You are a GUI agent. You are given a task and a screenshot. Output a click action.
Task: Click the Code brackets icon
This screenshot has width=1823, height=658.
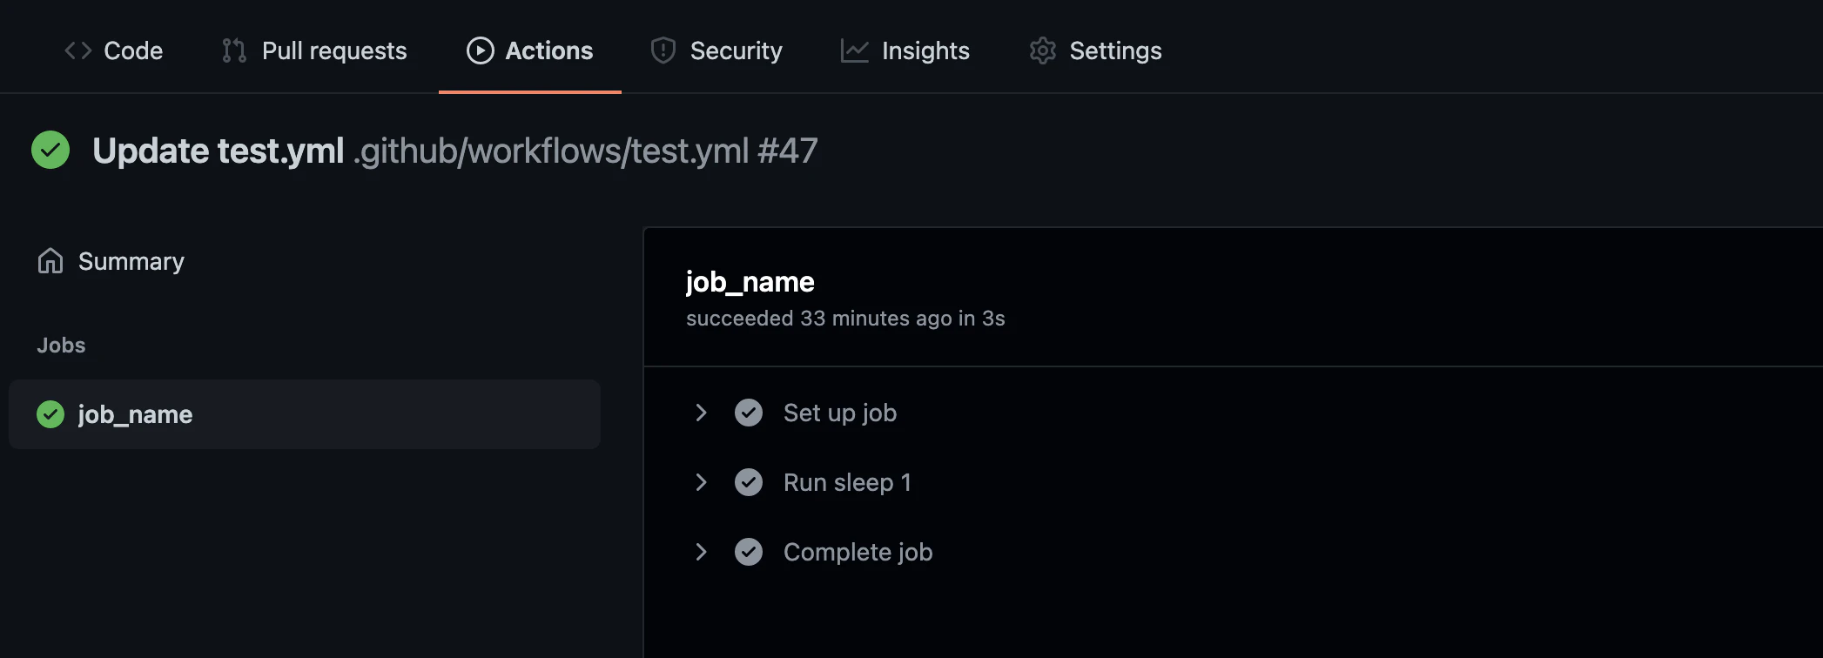[x=78, y=50]
